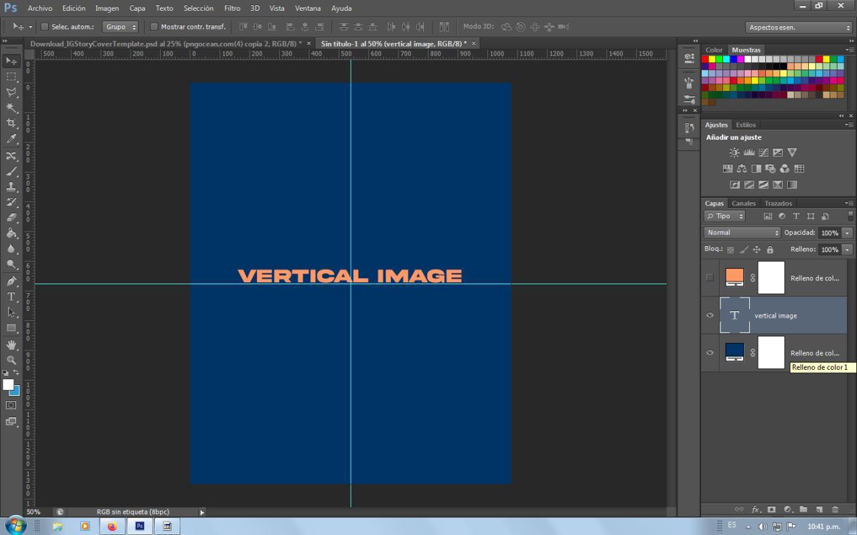Open the Normal blend mode dropdown
Viewport: 857px width, 535px height.
[742, 233]
